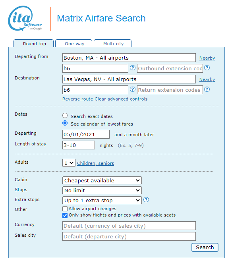Click the Search button
Screen dimensions: 228x263
click(x=205, y=248)
